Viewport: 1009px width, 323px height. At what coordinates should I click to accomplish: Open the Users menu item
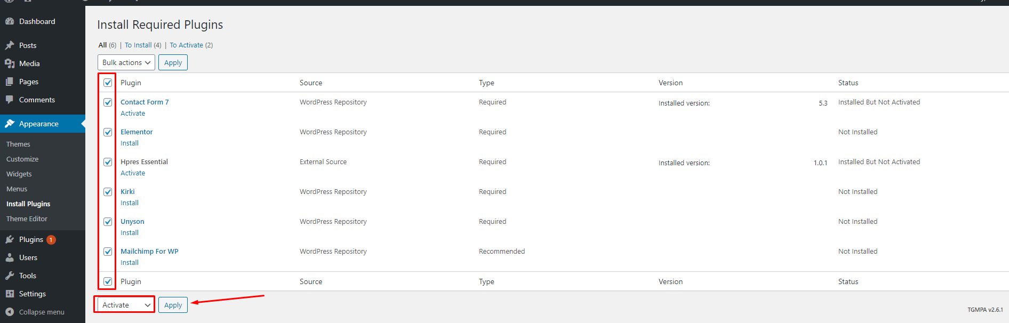tap(43, 257)
